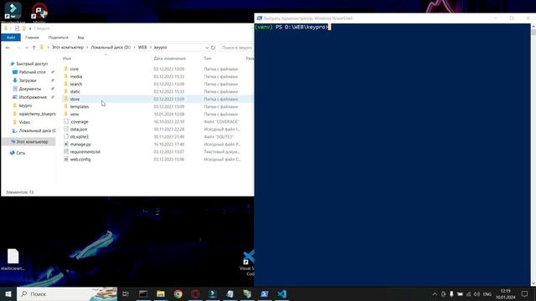This screenshot has width=536, height=301.
Task: Go up one folder level
Action: pyautogui.click(x=33, y=48)
